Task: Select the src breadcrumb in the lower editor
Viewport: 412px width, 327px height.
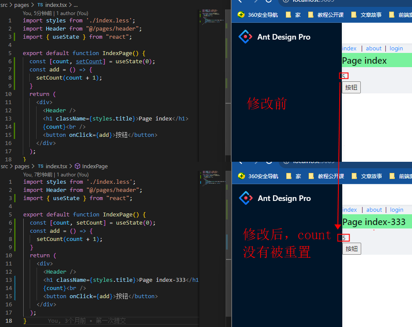Action: (x=4, y=166)
